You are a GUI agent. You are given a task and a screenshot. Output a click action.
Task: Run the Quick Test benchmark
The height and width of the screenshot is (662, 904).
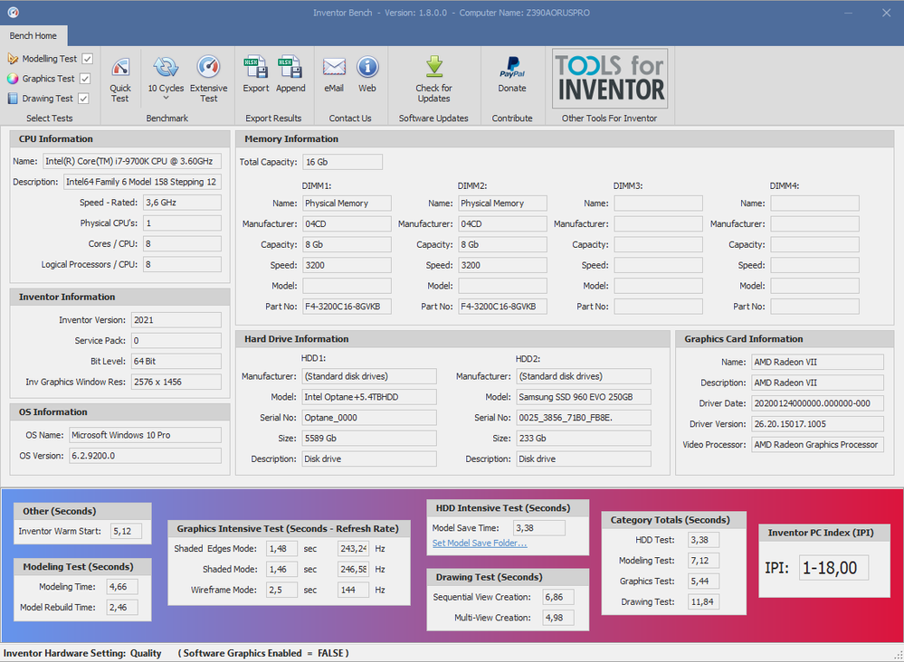[x=120, y=80]
